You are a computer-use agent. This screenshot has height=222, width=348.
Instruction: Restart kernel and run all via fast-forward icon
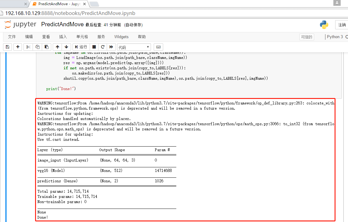tap(112, 47)
